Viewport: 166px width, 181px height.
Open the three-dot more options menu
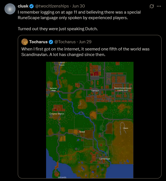pyautogui.click(x=159, y=6)
